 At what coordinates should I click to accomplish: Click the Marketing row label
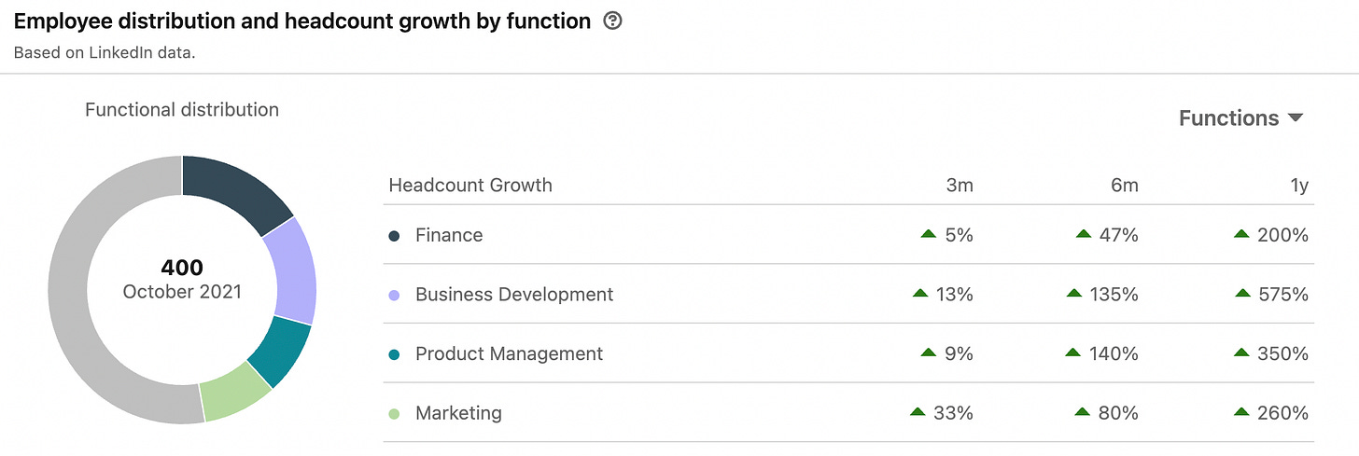pos(458,413)
